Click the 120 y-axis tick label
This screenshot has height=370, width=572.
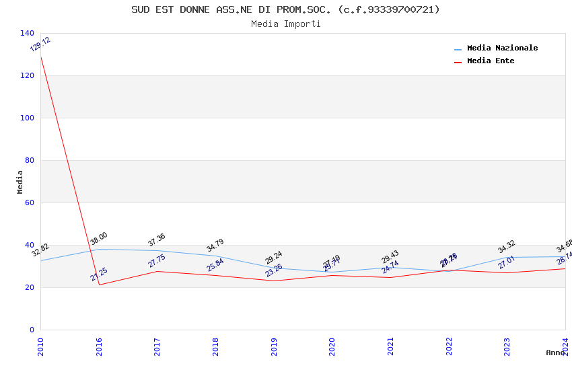(x=28, y=75)
